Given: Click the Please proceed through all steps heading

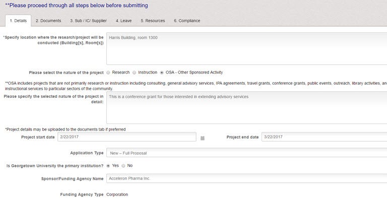Looking at the screenshot, I should (77, 6).
